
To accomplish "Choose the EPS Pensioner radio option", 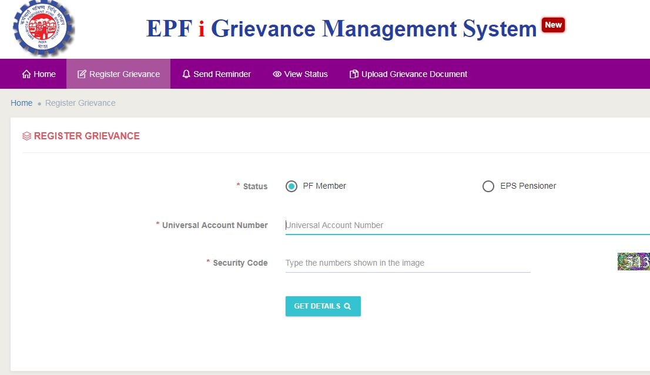I will 488,186.
